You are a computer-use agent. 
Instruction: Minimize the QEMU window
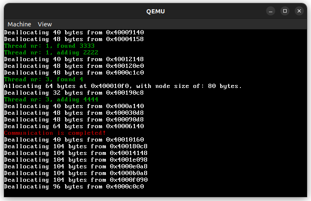271,11
